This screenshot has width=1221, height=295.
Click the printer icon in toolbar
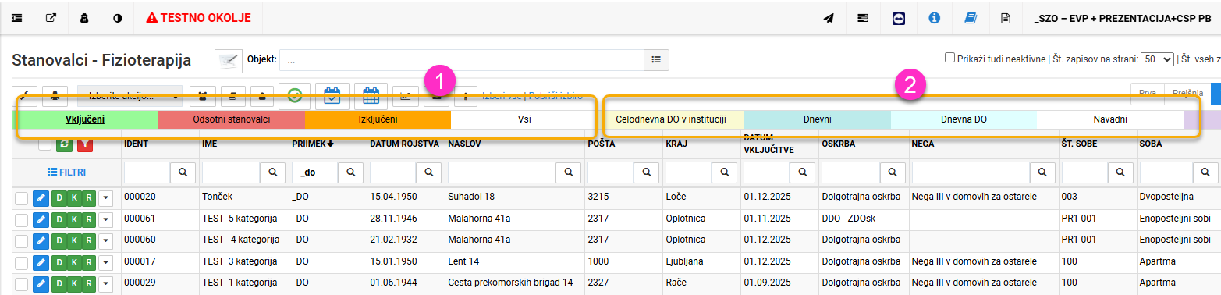(x=55, y=96)
